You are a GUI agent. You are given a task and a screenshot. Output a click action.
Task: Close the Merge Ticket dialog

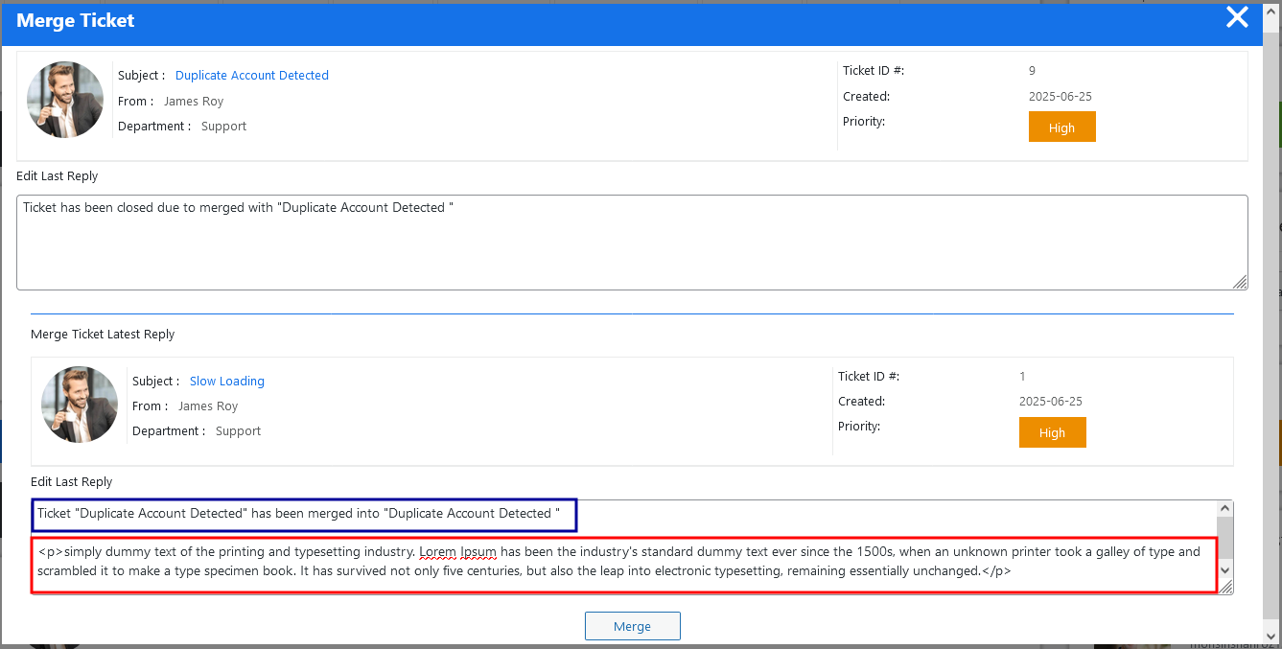1237,17
